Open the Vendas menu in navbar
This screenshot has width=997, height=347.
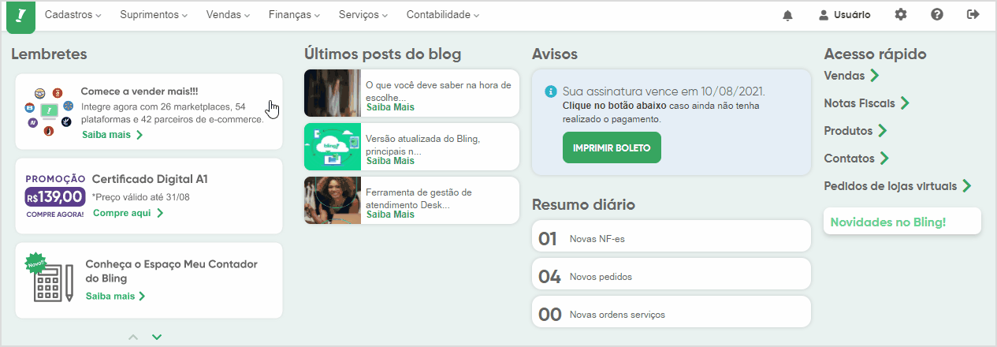click(228, 15)
